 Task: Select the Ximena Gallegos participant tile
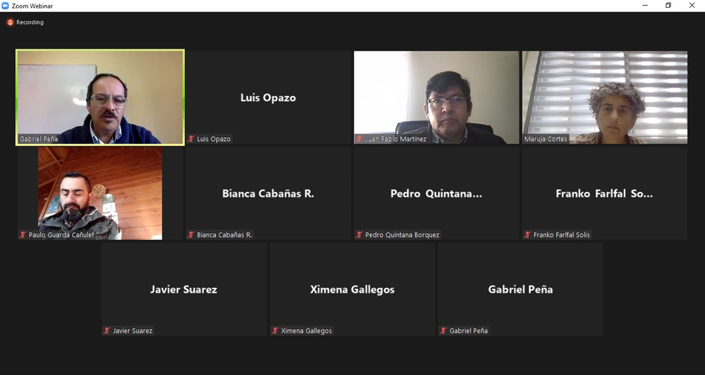(x=352, y=289)
